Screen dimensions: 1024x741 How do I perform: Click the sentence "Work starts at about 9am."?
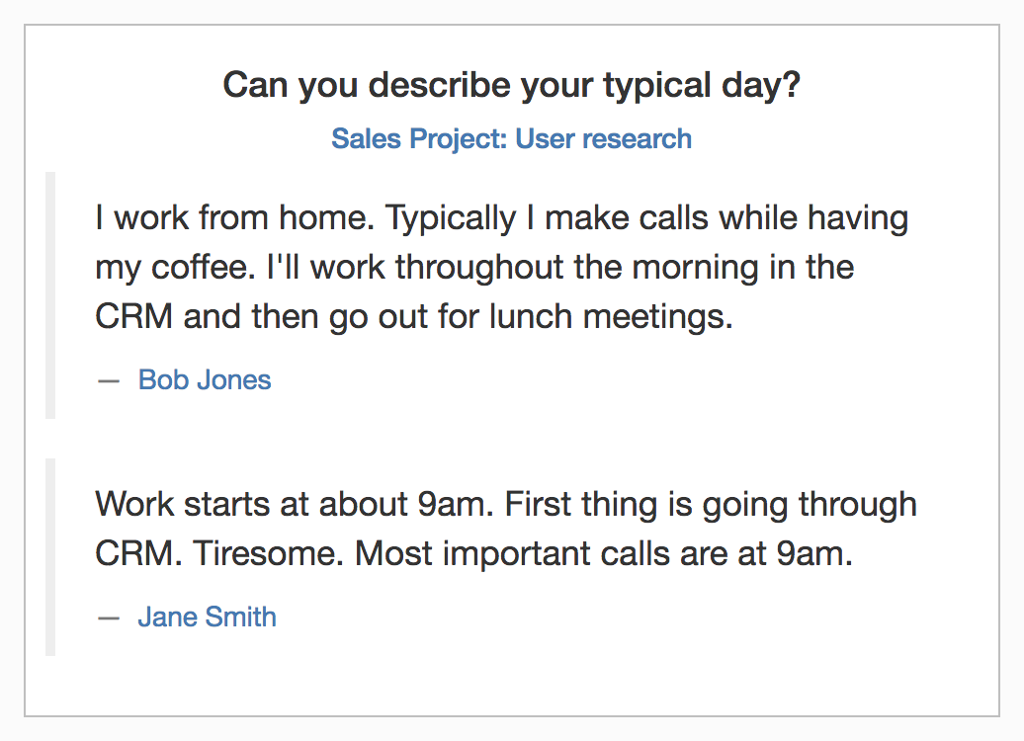point(295,504)
